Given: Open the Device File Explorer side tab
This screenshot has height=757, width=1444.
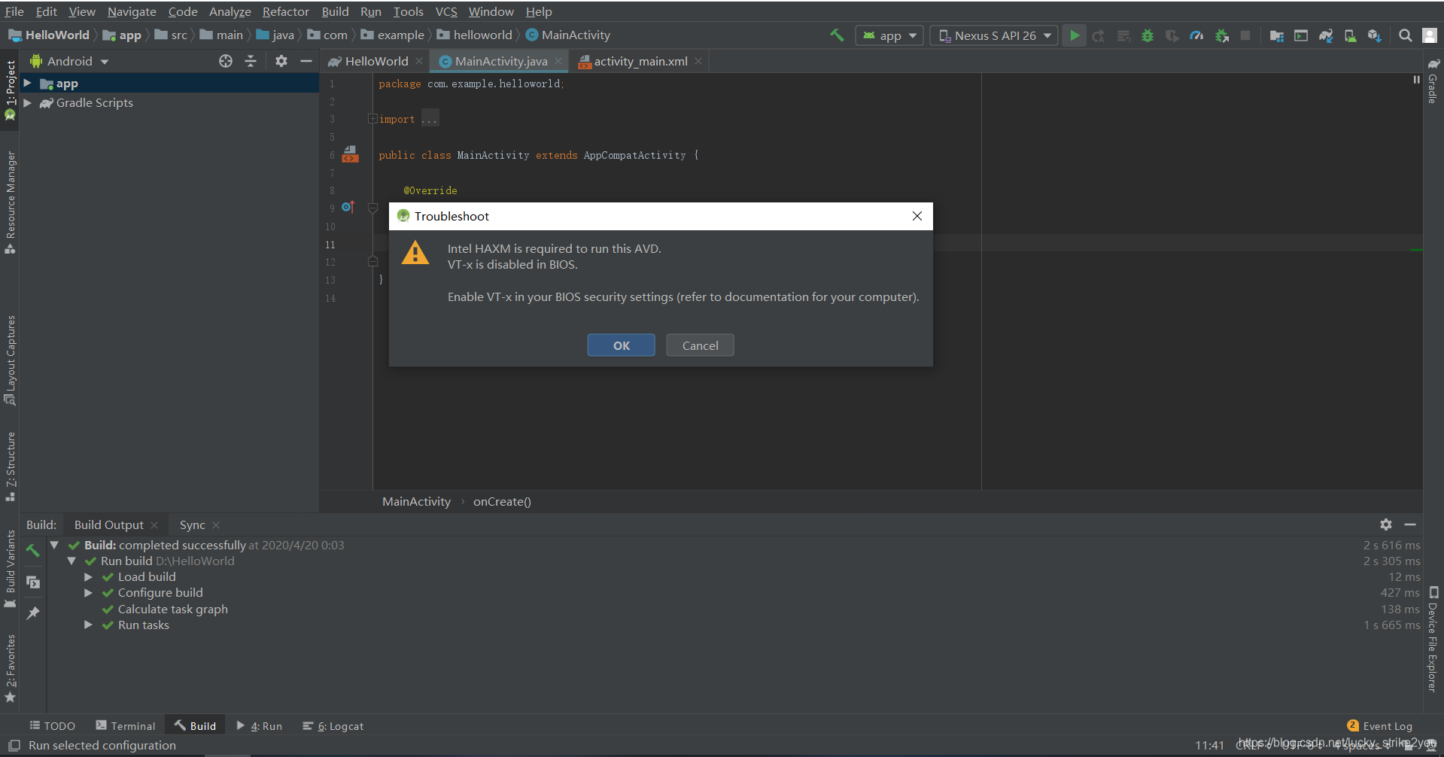Looking at the screenshot, I should 1433,638.
